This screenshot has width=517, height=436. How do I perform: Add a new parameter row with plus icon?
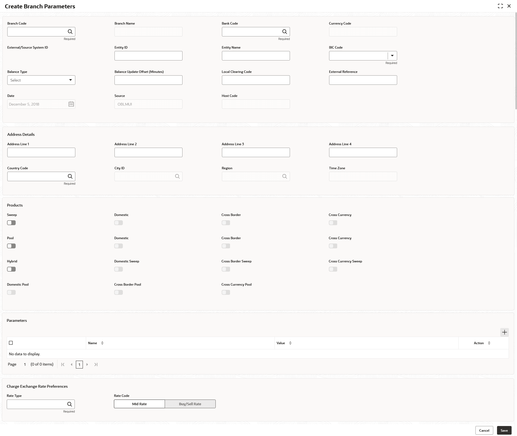504,332
